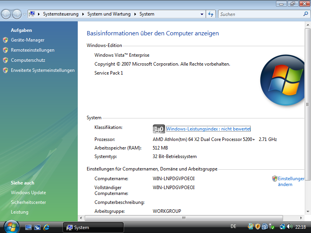Open the address bar history dropdown arrow

pyautogui.click(x=203, y=14)
